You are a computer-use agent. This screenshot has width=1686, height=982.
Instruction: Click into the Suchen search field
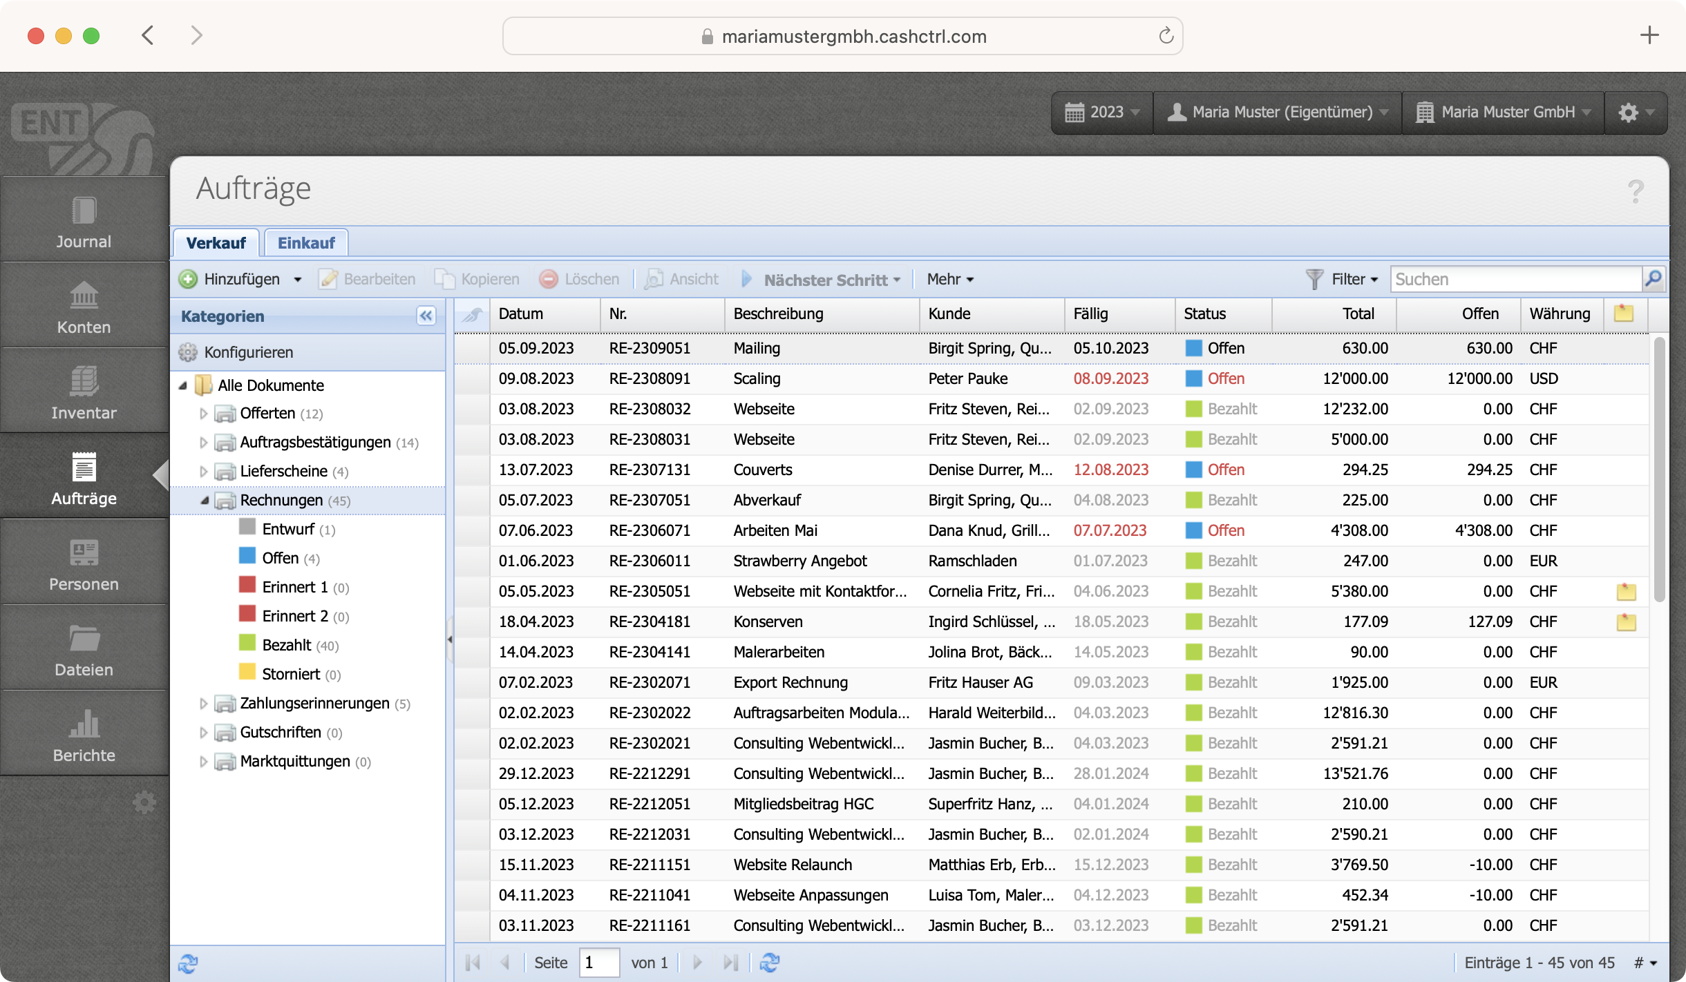pyautogui.click(x=1513, y=279)
